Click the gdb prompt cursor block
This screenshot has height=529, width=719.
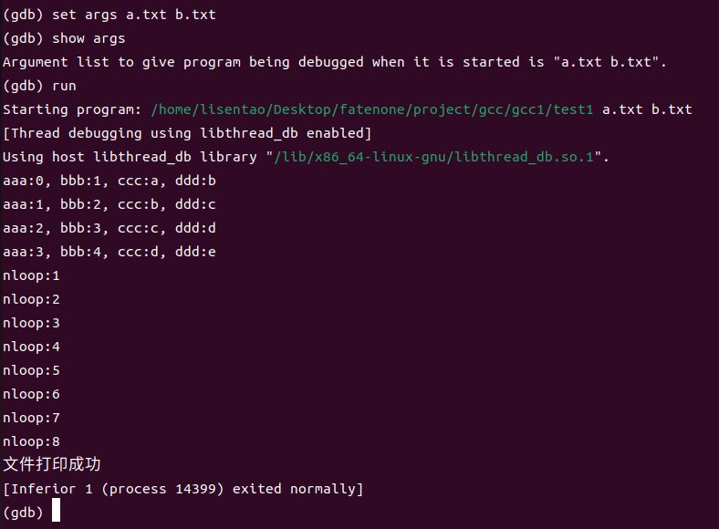56,510
